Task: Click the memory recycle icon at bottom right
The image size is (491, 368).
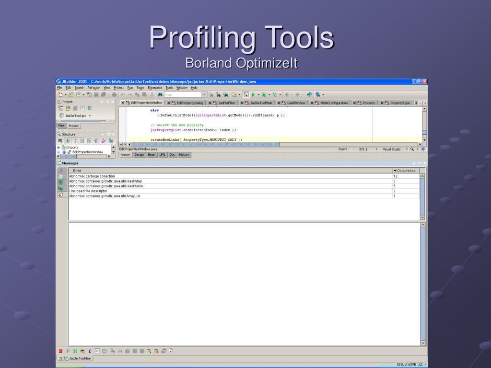Action: pyautogui.click(x=421, y=365)
